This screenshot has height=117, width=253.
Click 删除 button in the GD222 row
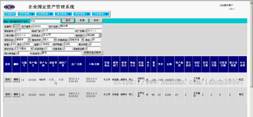coord(16,94)
